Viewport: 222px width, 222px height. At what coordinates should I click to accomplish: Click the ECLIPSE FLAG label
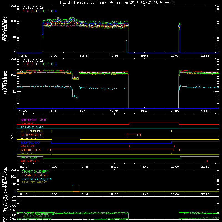click(30, 142)
